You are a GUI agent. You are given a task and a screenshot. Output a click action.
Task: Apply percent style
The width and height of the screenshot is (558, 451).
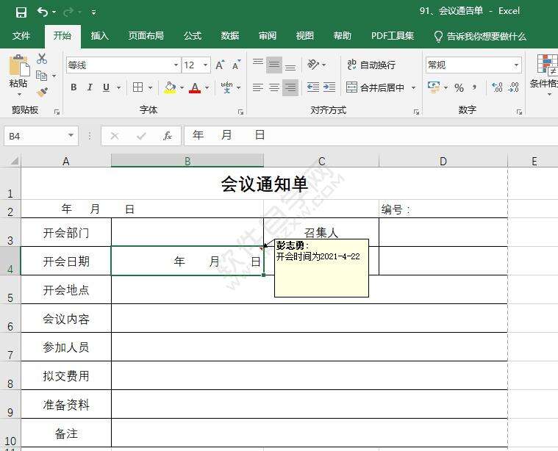[x=459, y=88]
